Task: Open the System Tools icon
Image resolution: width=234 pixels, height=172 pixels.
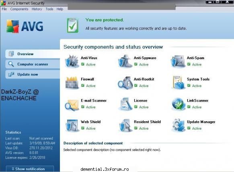Action: pos(178,83)
